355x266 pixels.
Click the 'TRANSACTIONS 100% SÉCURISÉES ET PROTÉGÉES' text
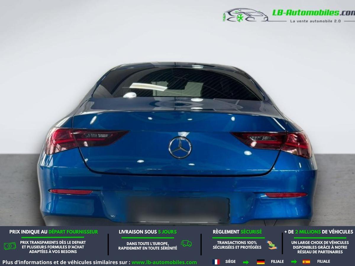237,245
